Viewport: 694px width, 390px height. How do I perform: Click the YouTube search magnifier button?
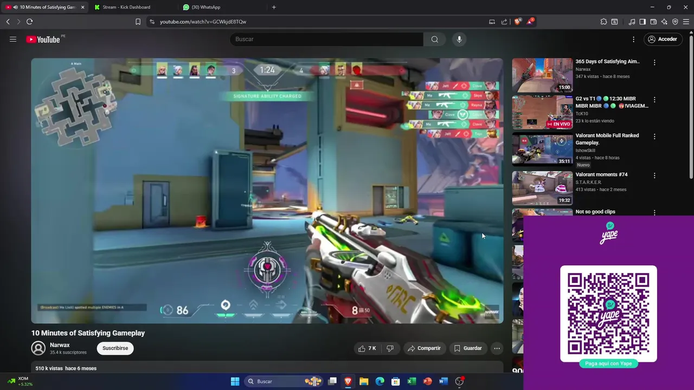pos(435,39)
